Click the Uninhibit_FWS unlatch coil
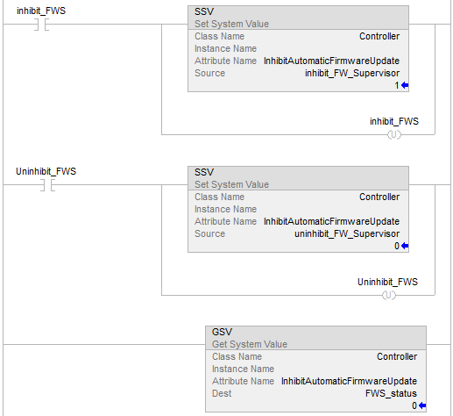The image size is (453, 416). (x=389, y=295)
